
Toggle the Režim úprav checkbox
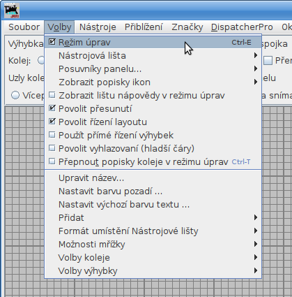153,43
